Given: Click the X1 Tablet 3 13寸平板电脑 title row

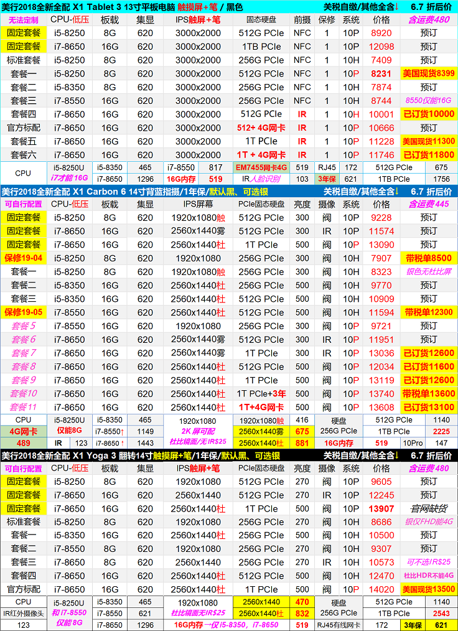Looking at the screenshot, I should point(229,6).
